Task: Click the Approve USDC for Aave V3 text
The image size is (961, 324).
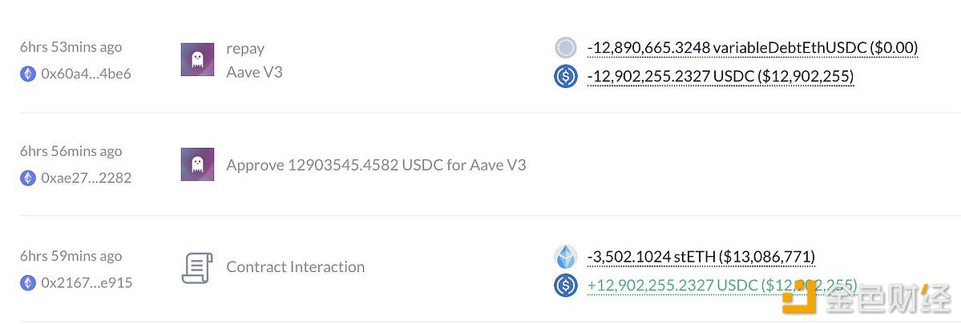Action: click(376, 166)
